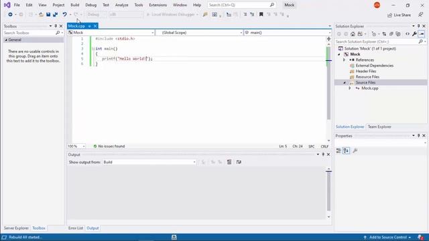Open Solution Platforms x86 dropdown

[125, 15]
